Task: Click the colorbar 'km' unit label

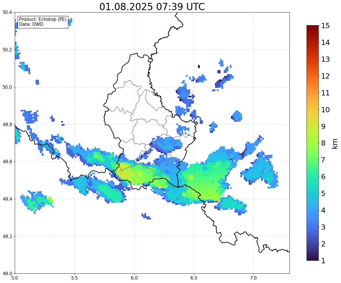Action: pyautogui.click(x=335, y=144)
